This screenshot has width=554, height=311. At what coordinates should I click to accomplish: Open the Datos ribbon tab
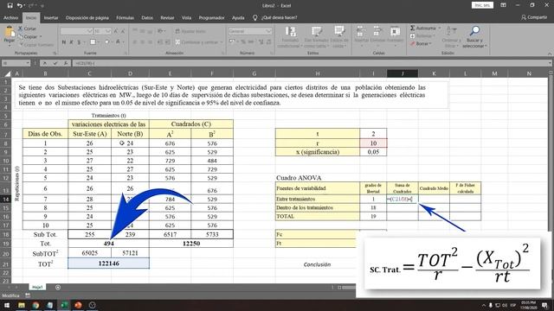[x=147, y=17]
